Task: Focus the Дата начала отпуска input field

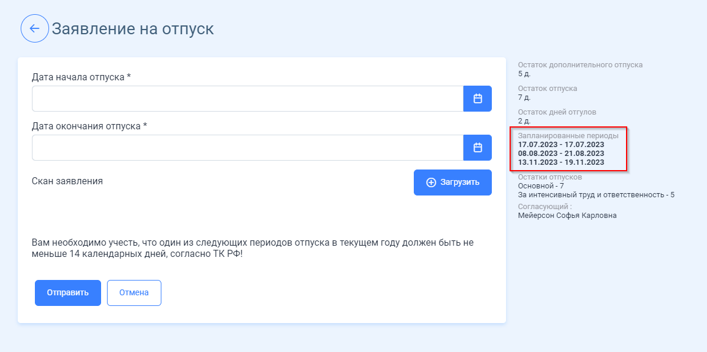Action: click(248, 99)
